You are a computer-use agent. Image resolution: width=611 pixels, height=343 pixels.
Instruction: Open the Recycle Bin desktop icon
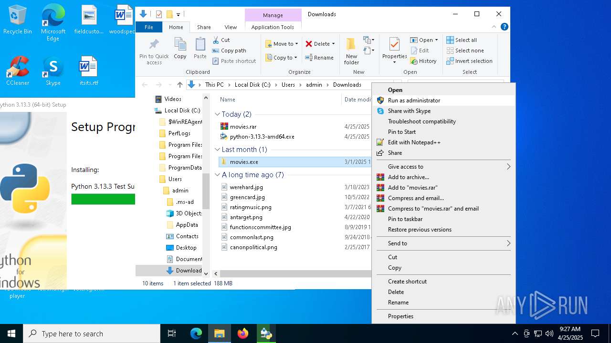(18, 20)
